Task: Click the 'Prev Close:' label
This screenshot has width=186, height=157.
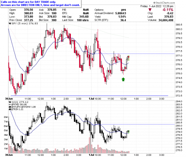Action: pos(16,20)
